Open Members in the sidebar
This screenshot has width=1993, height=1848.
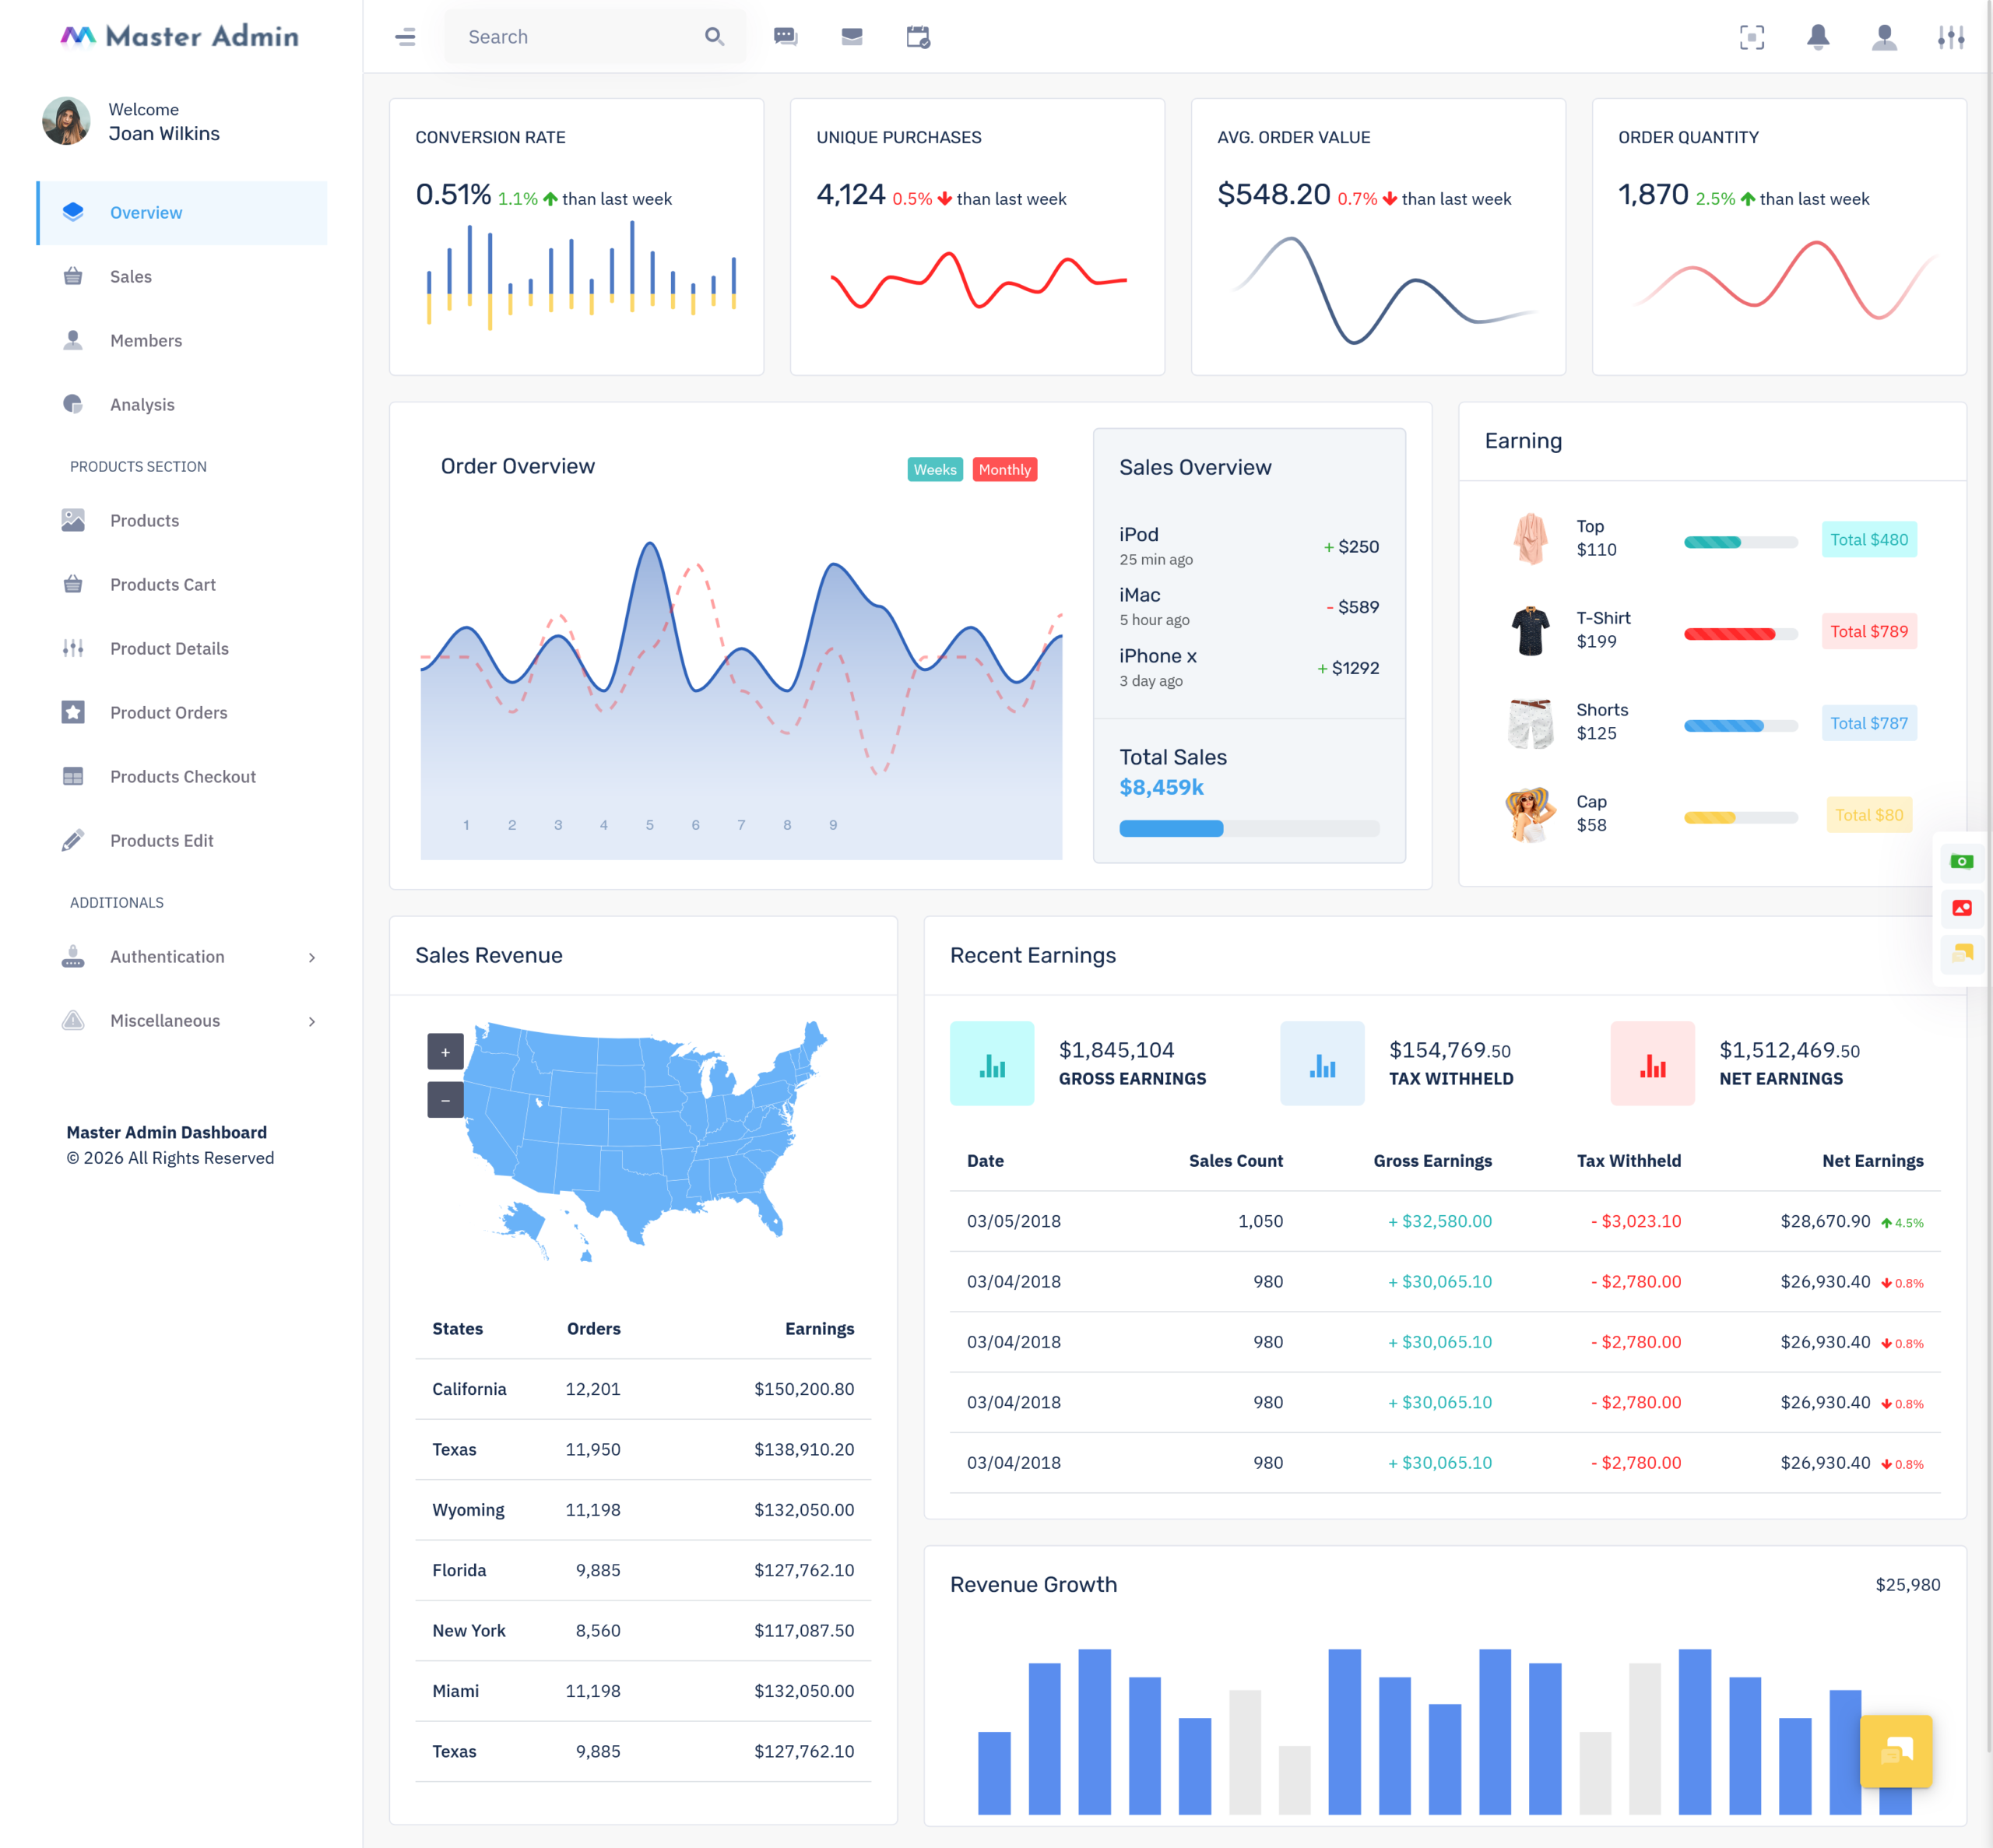182,341
